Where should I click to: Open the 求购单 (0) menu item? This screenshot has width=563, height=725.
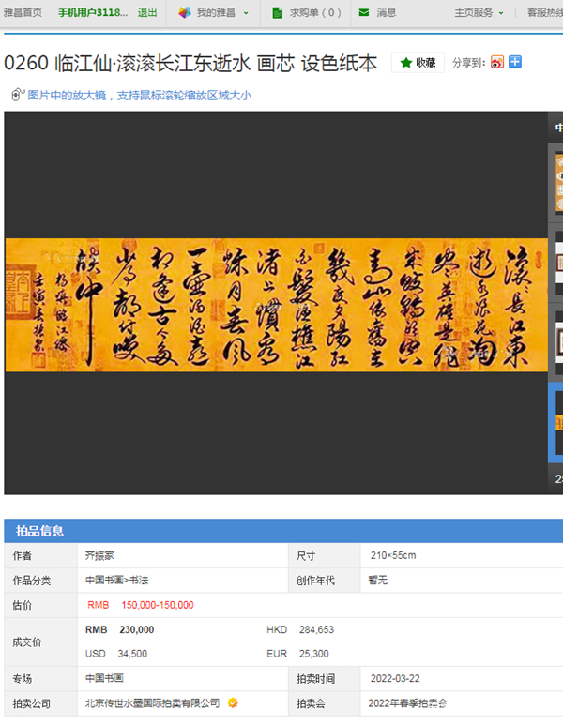[x=315, y=12]
